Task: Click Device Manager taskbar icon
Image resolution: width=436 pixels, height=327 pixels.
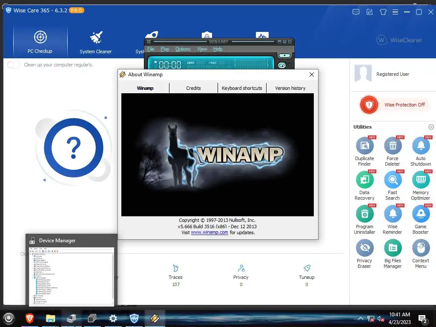Action: (72, 318)
